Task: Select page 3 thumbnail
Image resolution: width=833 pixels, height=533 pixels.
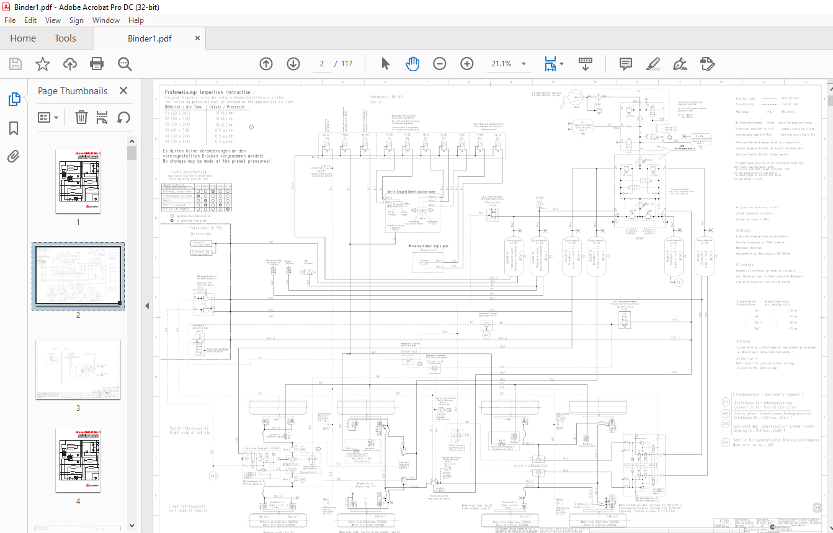Action: tap(78, 369)
